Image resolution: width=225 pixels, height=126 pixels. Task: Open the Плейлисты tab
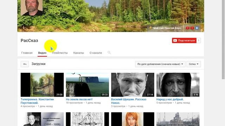(x=60, y=53)
